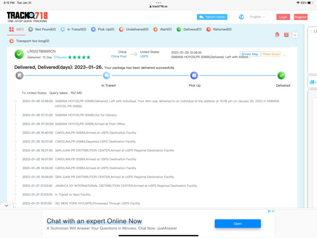Click the Out for Delivery event row
The width and height of the screenshot is (317, 238).
coord(70,115)
